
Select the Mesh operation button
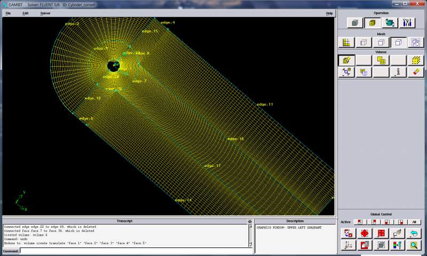click(372, 22)
